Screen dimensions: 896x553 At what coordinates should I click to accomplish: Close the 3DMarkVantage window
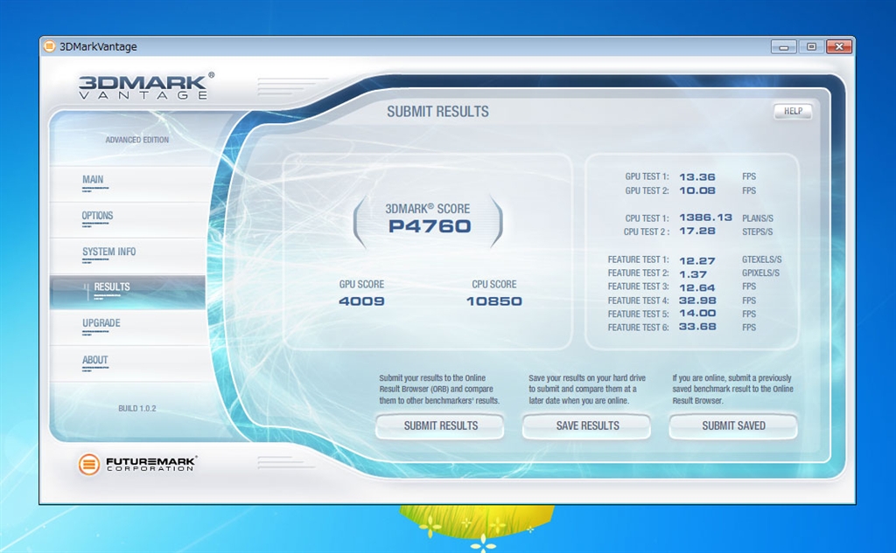tap(839, 47)
